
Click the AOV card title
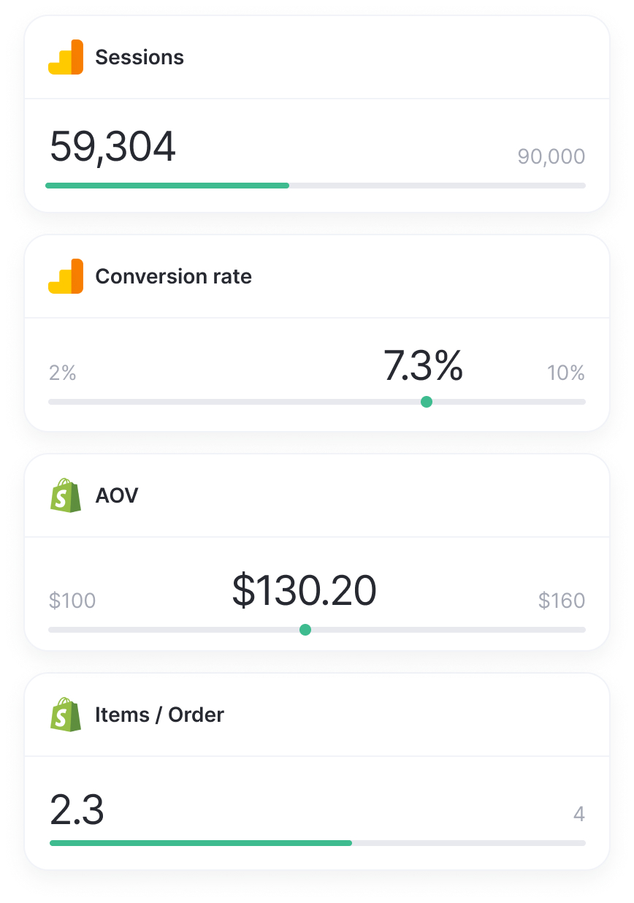[x=117, y=495]
